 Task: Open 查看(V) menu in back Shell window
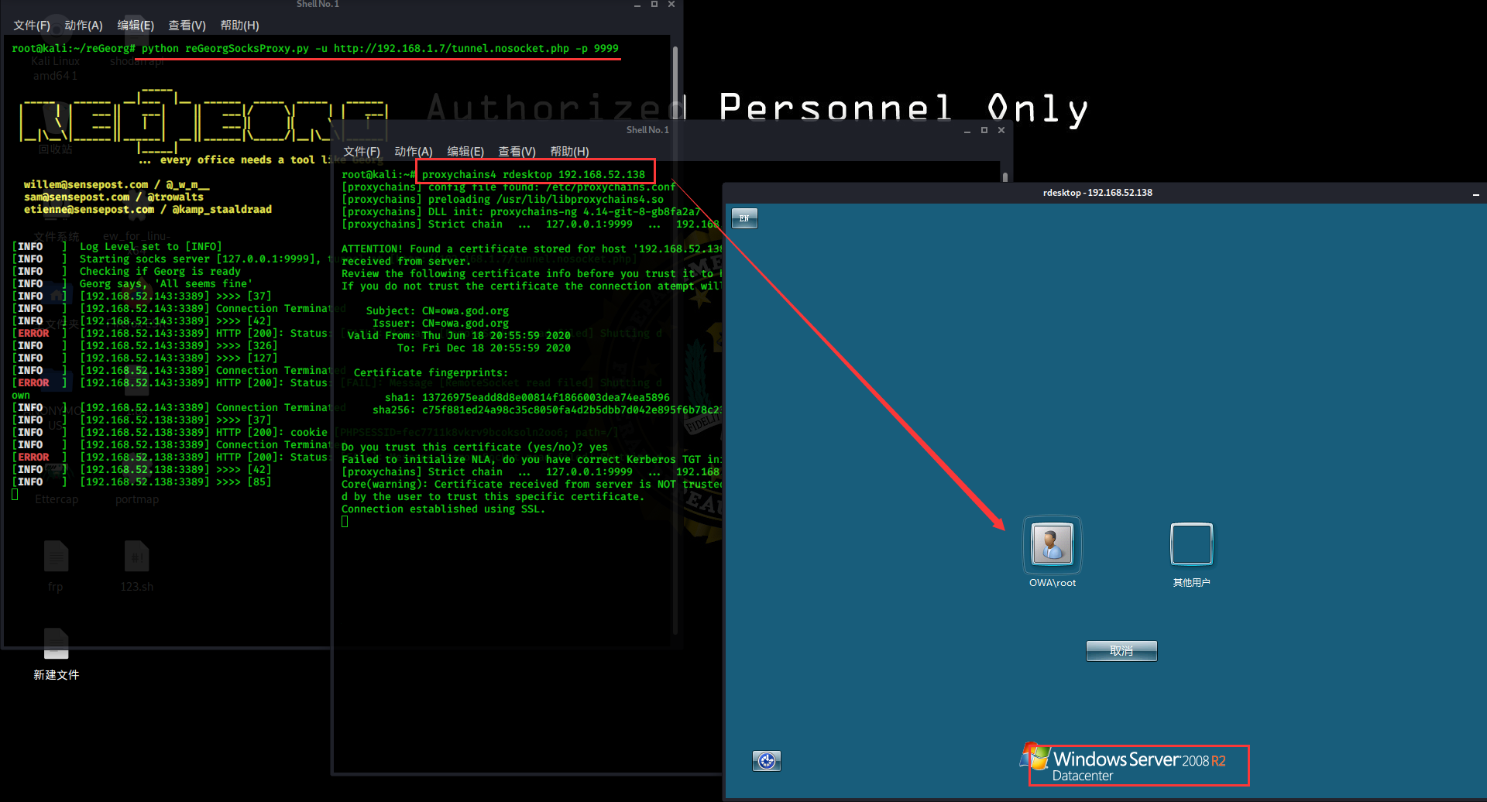(x=187, y=26)
